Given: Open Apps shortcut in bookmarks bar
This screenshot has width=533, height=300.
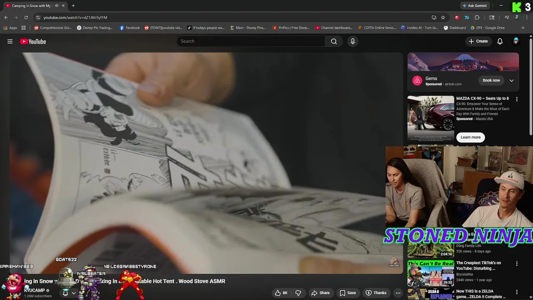Looking at the screenshot, I should 10,28.
